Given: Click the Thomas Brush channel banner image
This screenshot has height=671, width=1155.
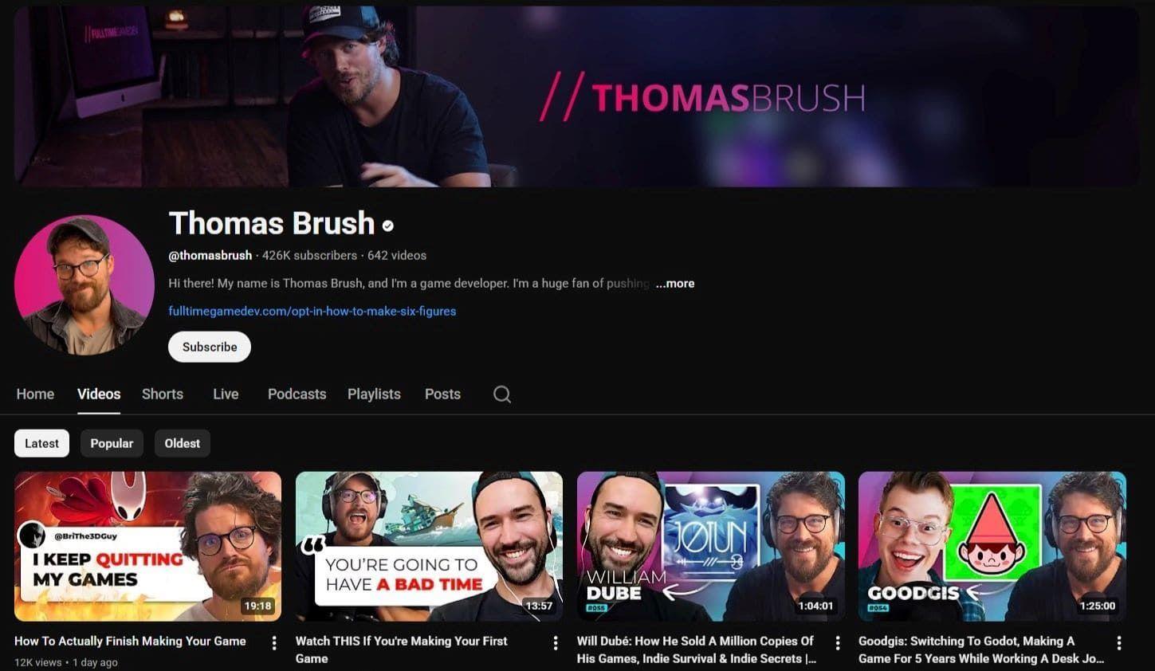Looking at the screenshot, I should (x=577, y=96).
